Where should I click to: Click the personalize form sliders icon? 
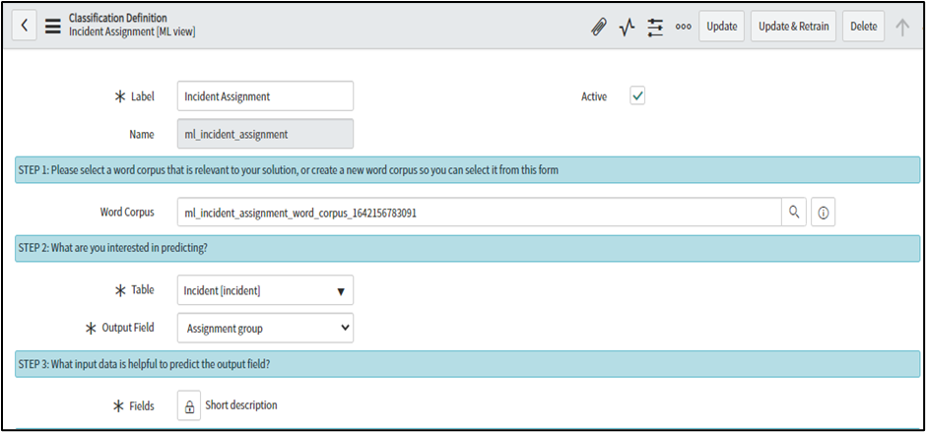point(655,27)
